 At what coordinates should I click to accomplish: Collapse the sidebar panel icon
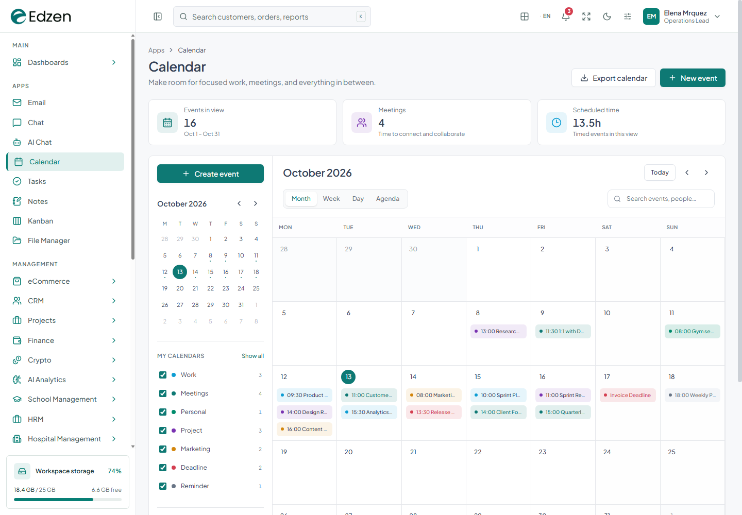(x=158, y=16)
